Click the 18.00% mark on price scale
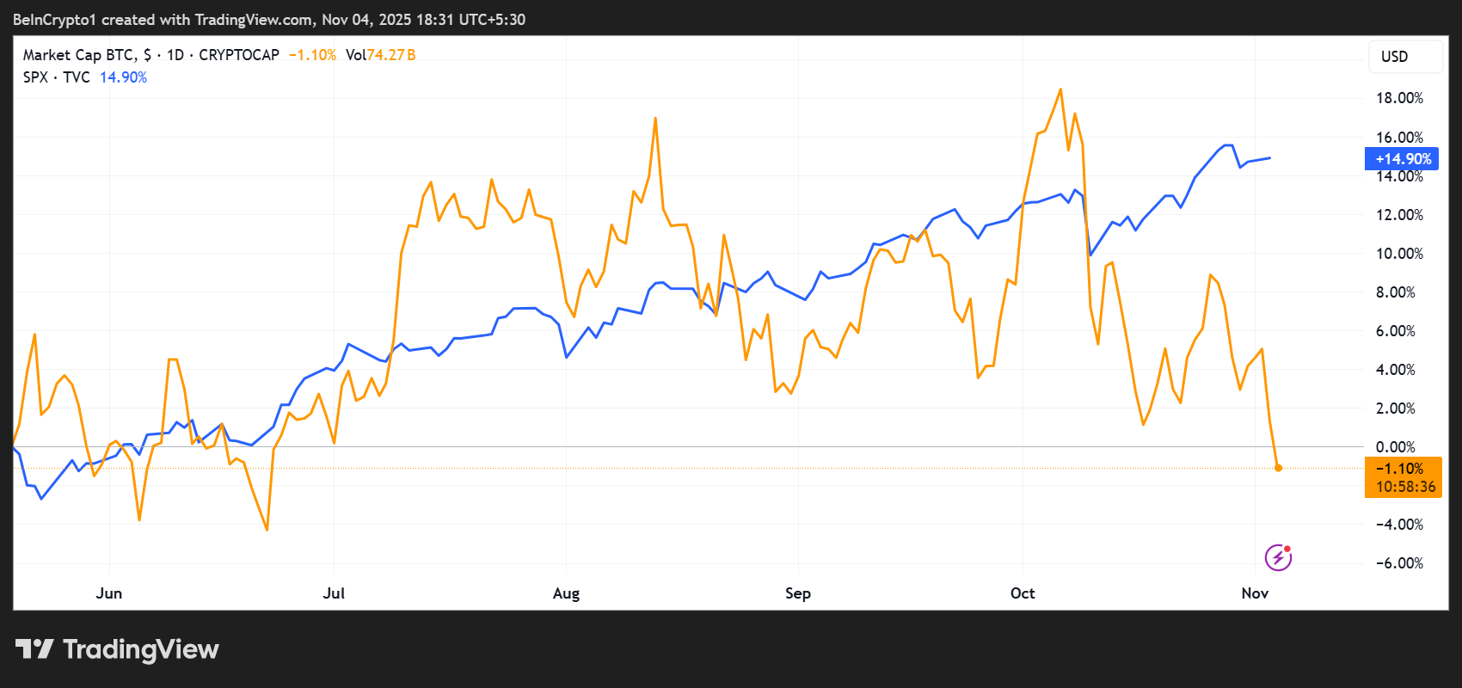 click(x=1399, y=98)
